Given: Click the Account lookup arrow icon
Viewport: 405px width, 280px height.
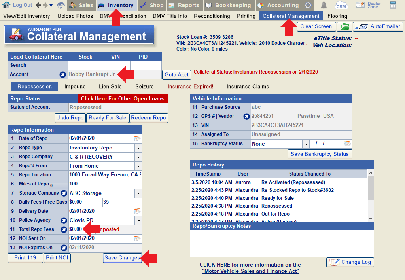Looking at the screenshot, I should 62,75.
